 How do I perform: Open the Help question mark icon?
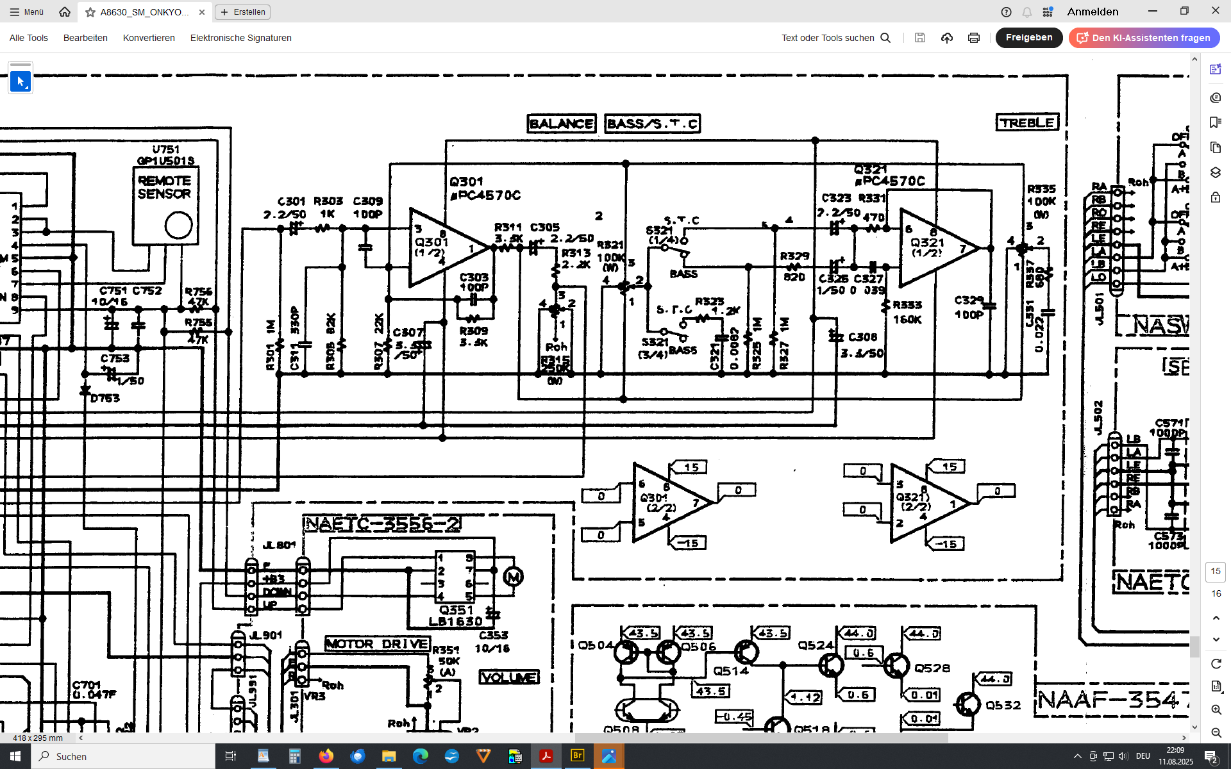point(1007,12)
